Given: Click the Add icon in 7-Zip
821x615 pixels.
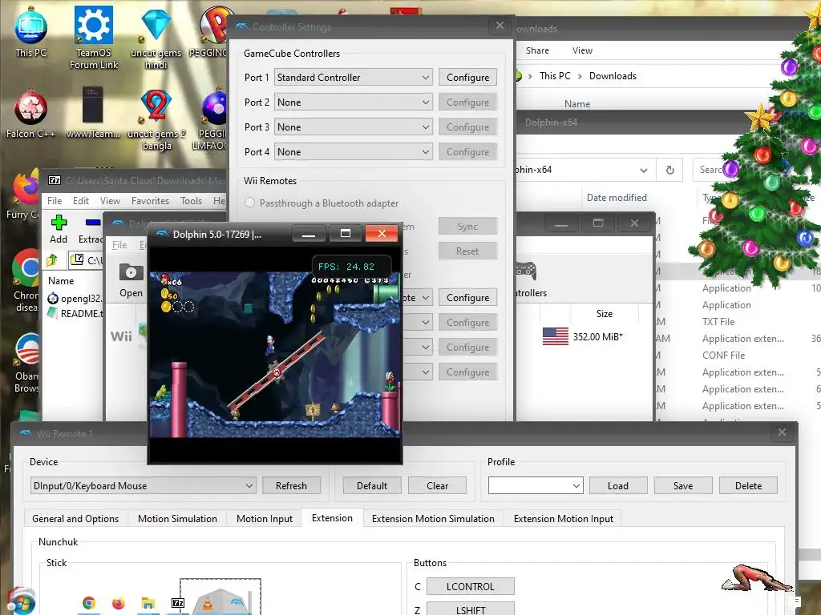Looking at the screenshot, I should point(59,229).
